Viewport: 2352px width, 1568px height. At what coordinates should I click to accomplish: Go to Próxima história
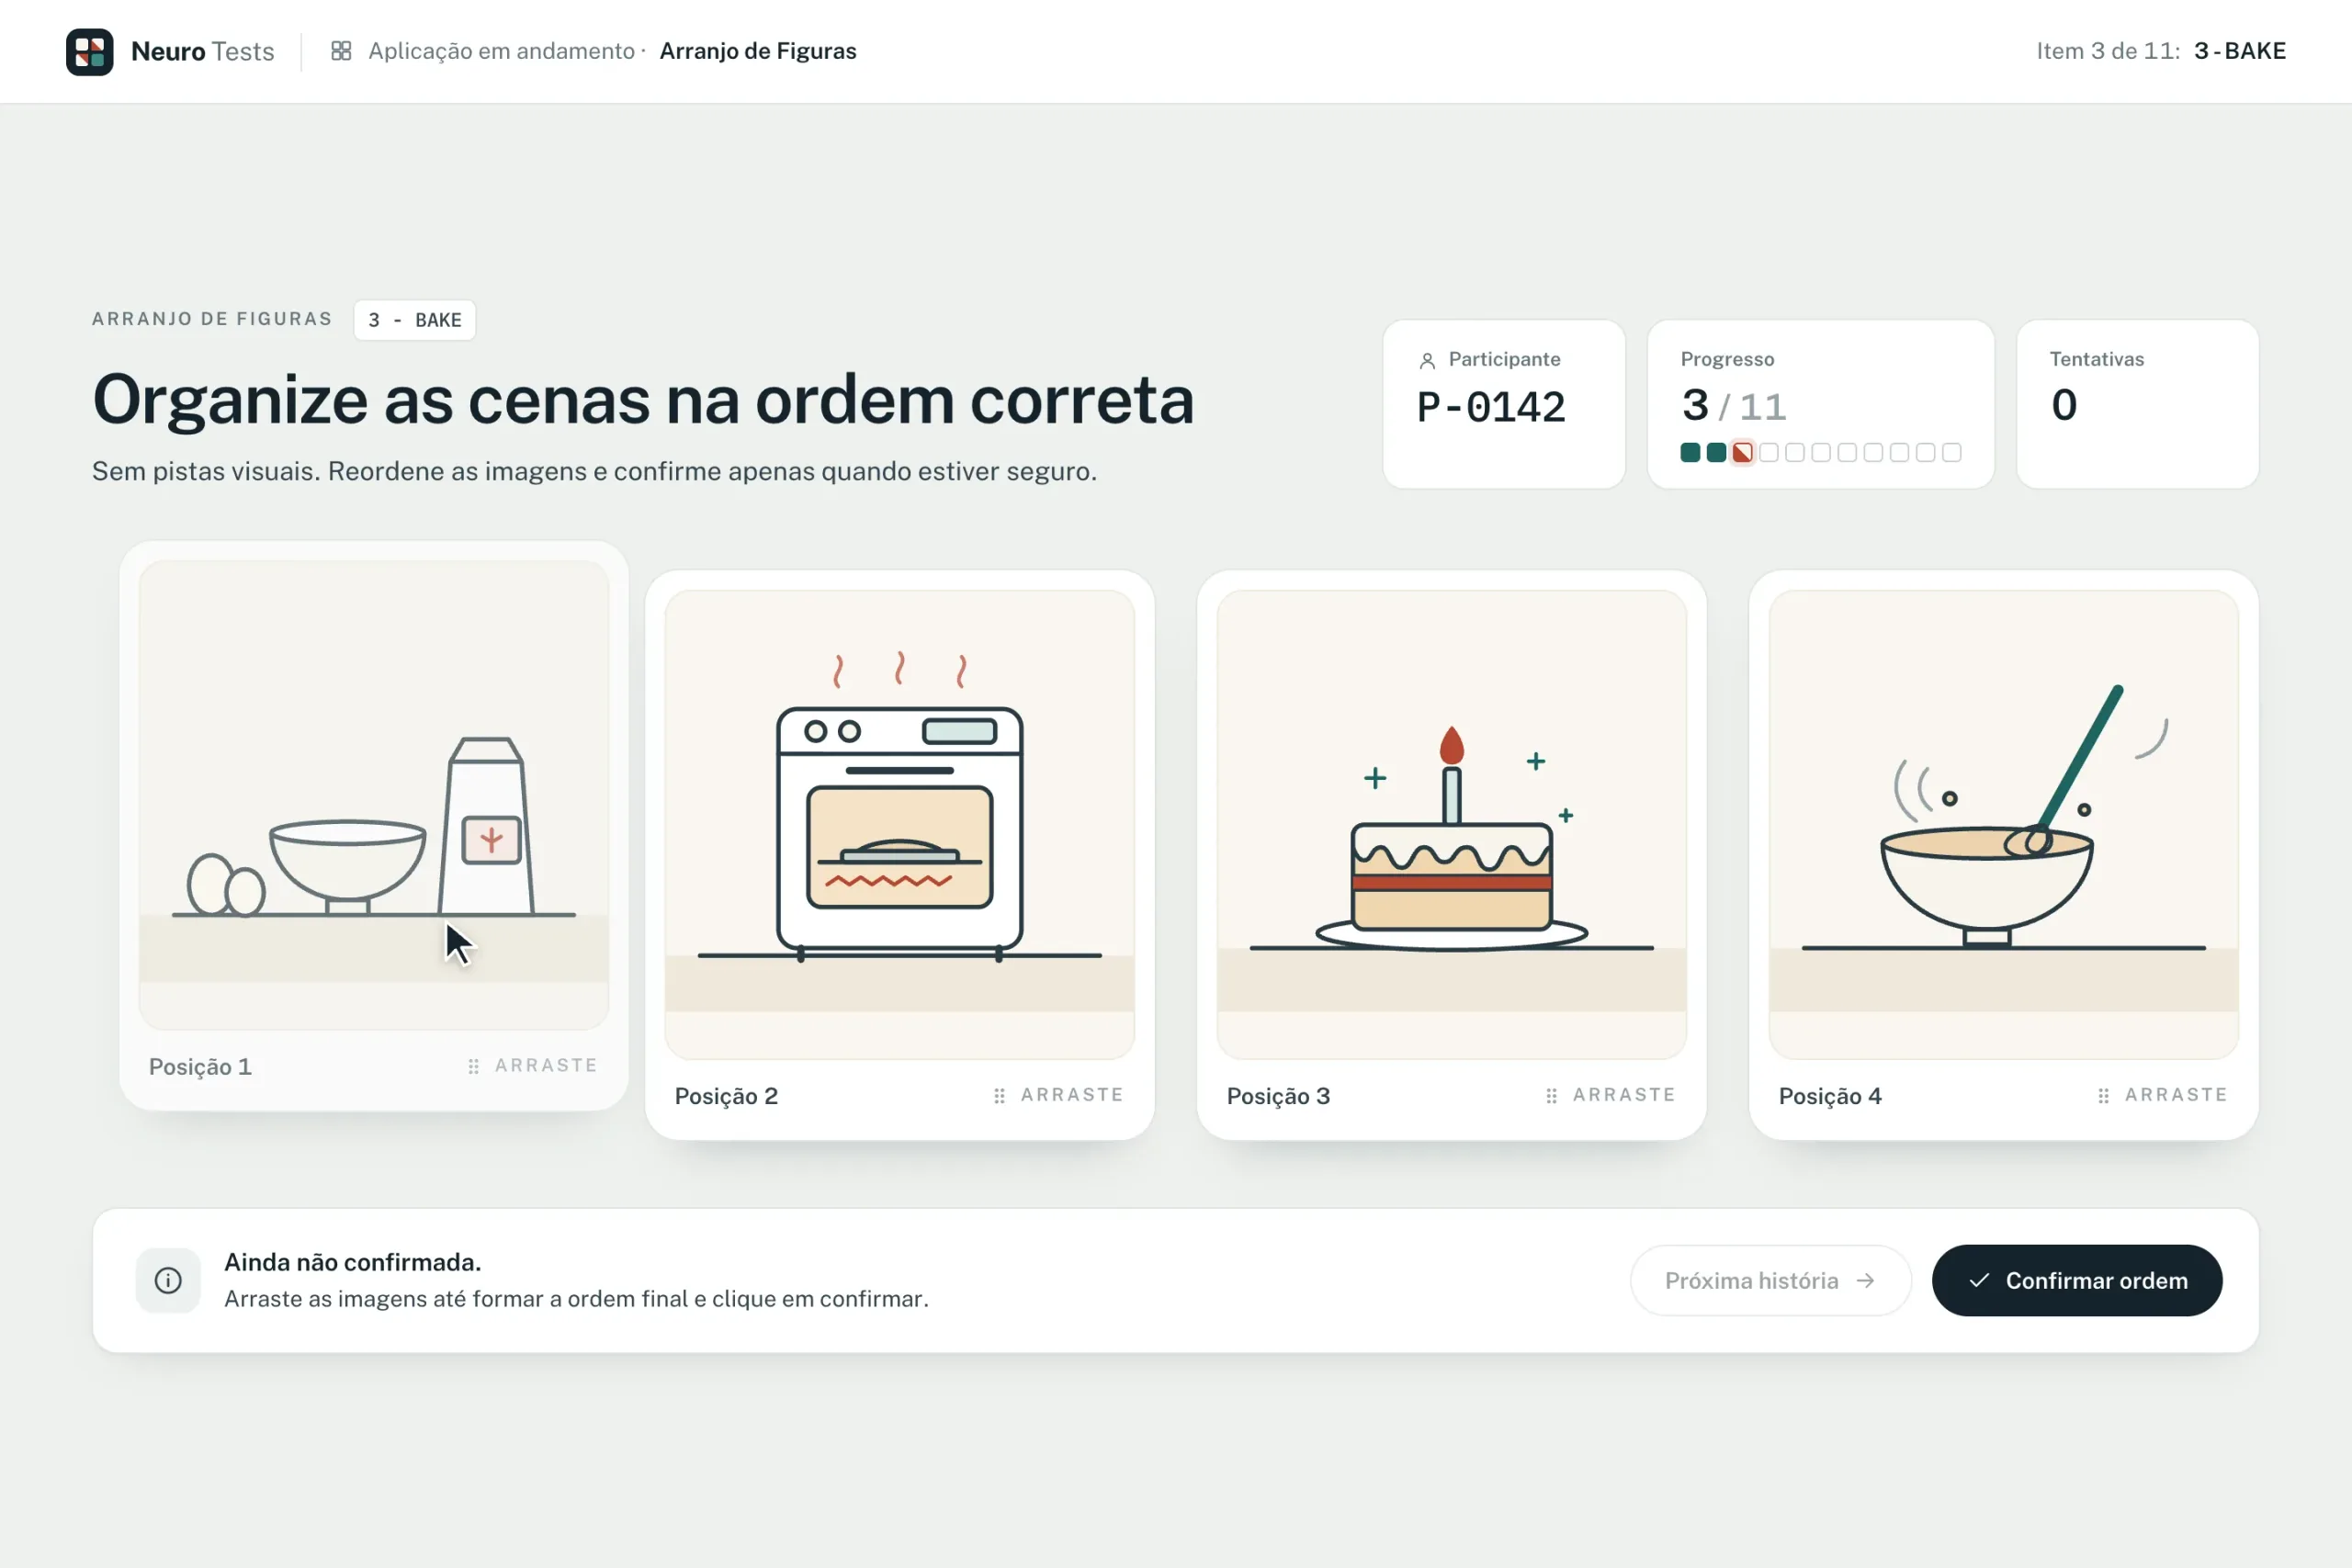click(1770, 1280)
